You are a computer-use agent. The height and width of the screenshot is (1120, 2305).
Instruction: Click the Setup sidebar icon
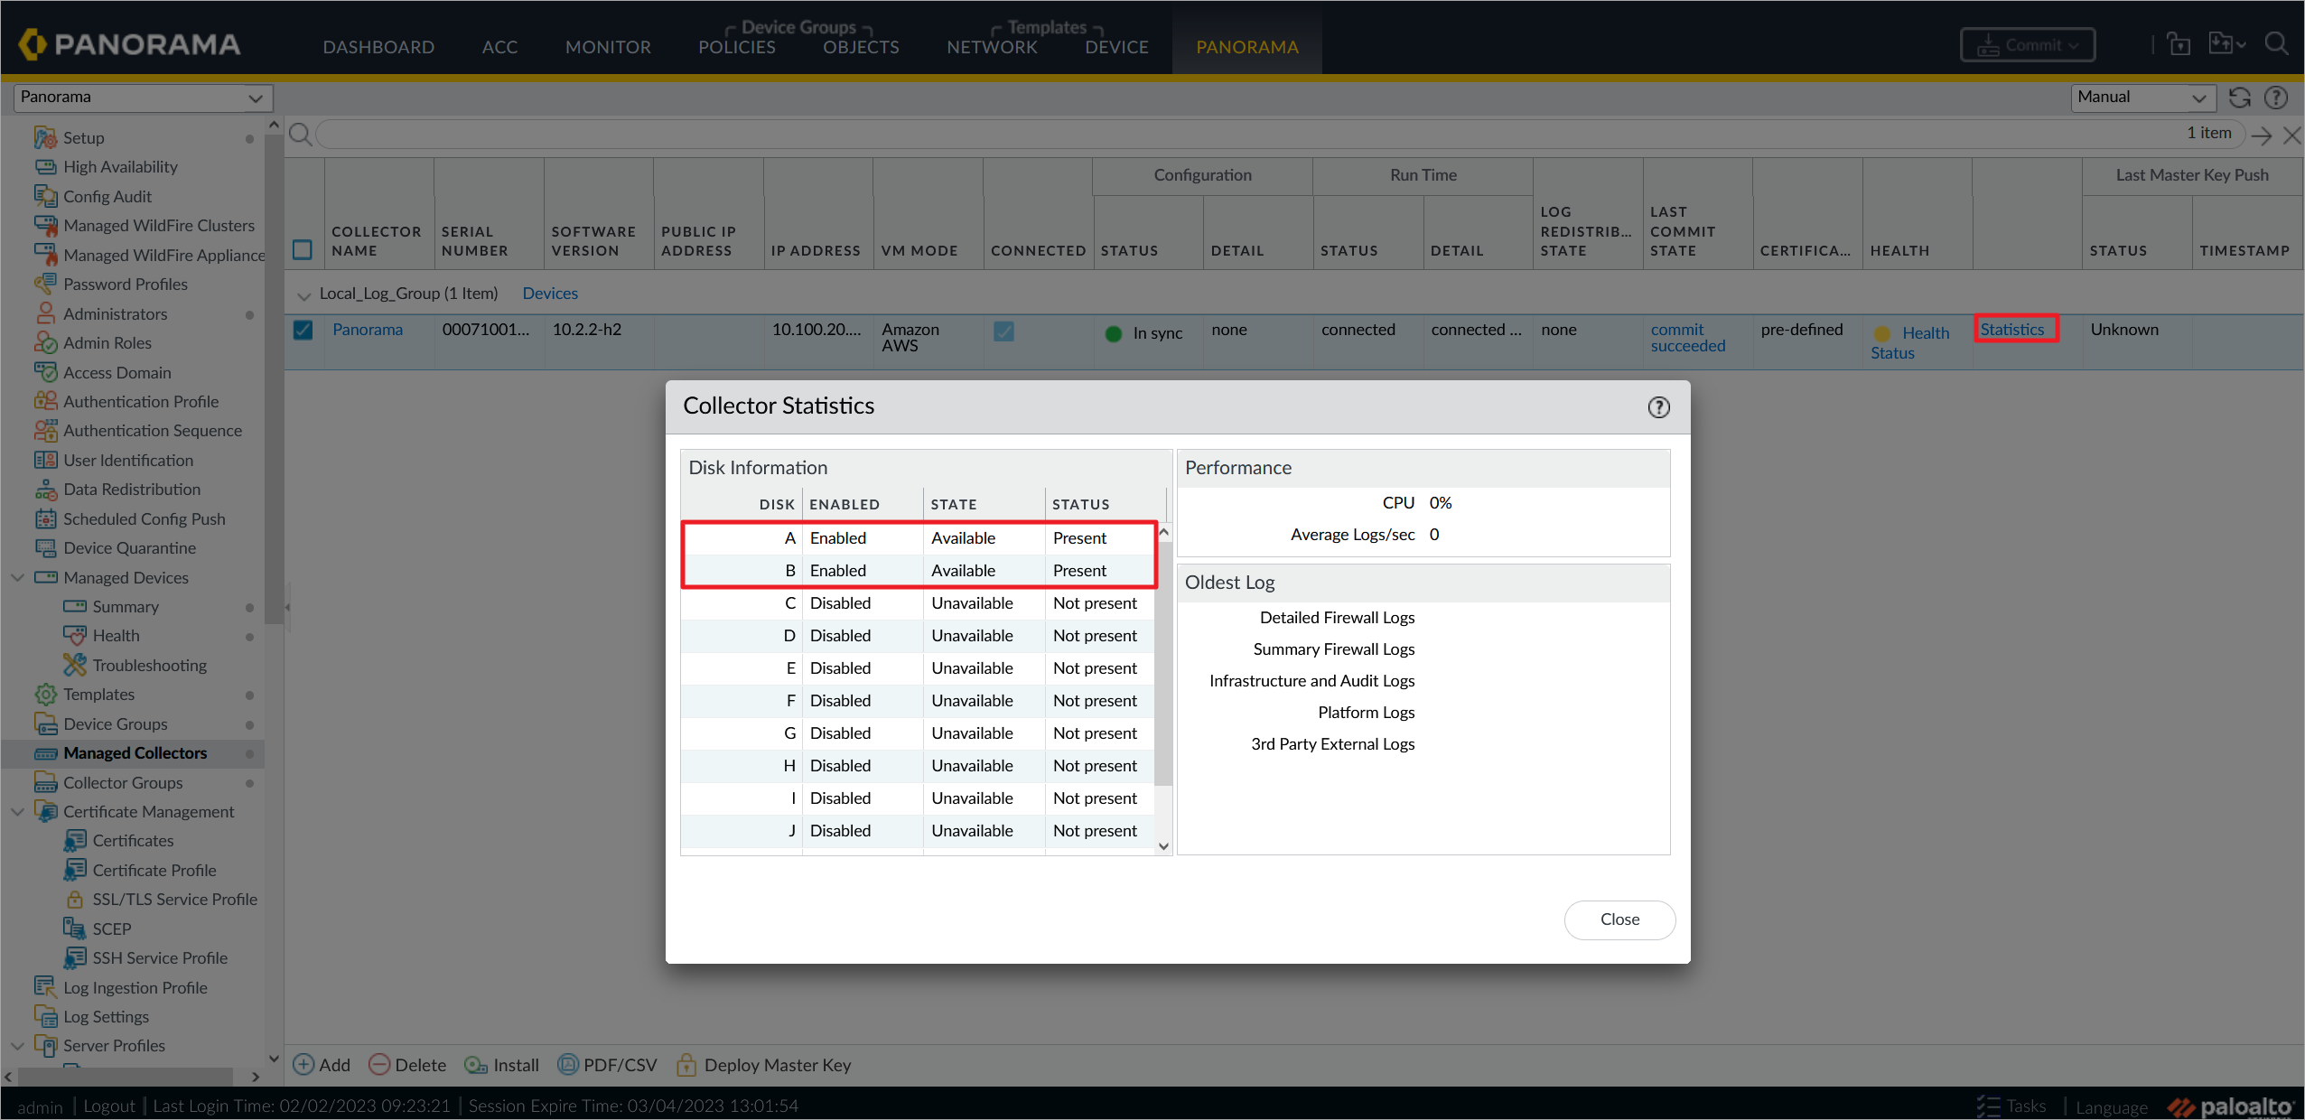tap(45, 137)
